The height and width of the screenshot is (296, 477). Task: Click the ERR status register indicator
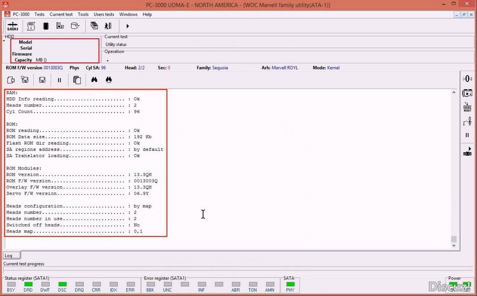pyautogui.click(x=131, y=284)
